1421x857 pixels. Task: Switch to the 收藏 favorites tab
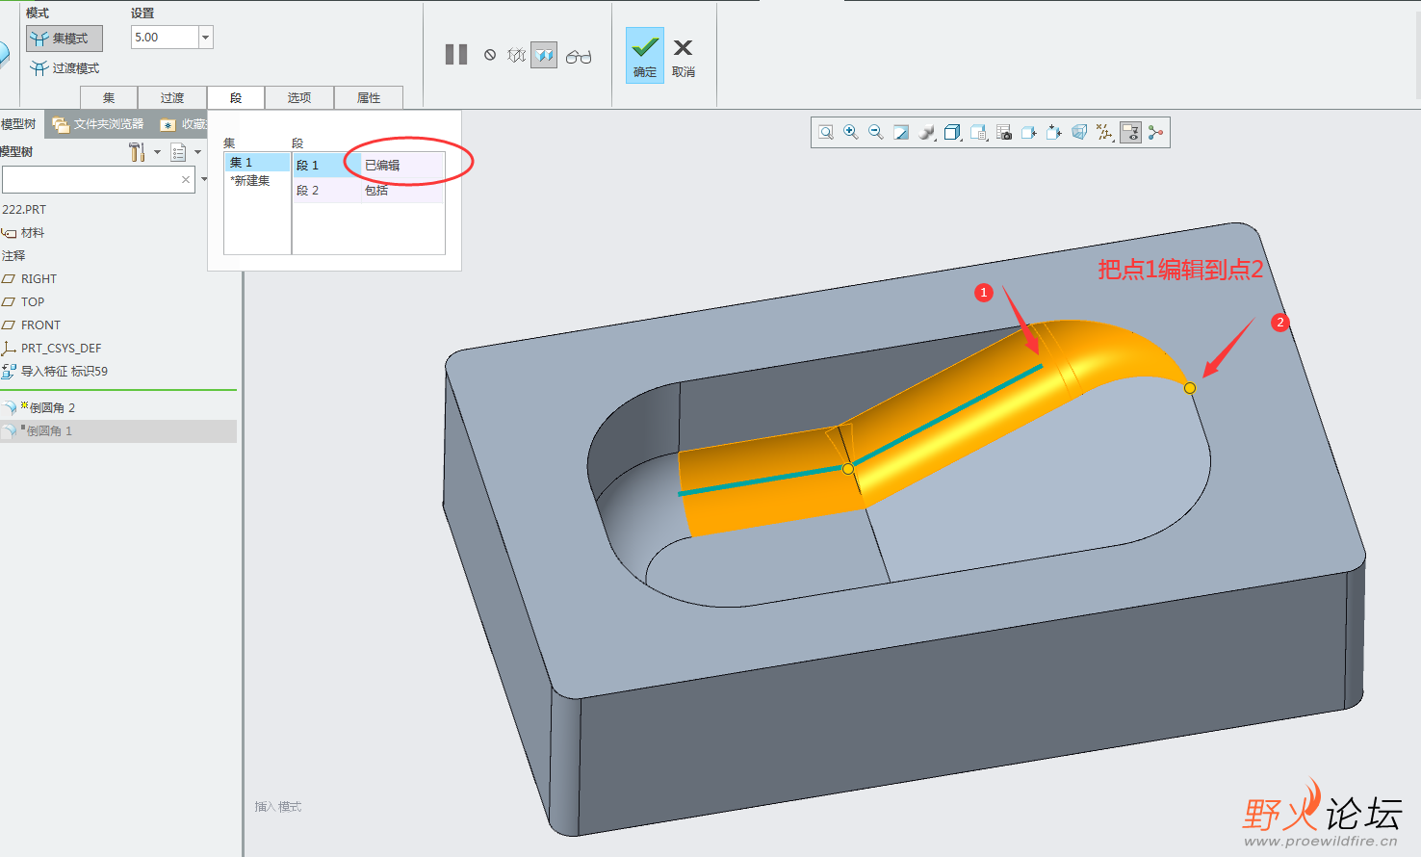click(183, 124)
